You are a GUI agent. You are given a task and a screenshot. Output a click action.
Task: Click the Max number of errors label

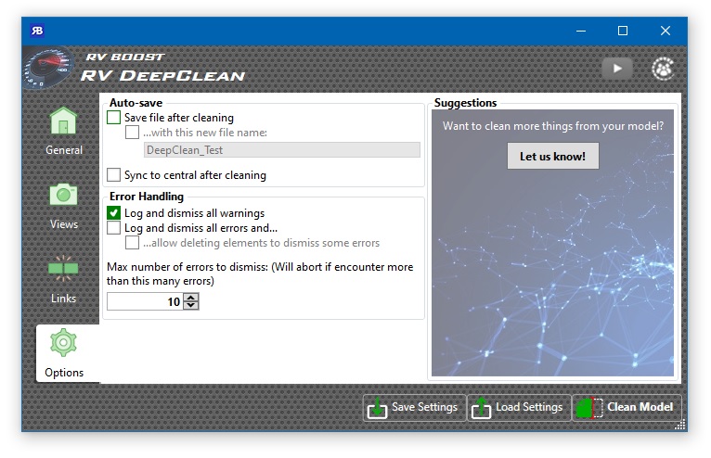[x=260, y=274]
